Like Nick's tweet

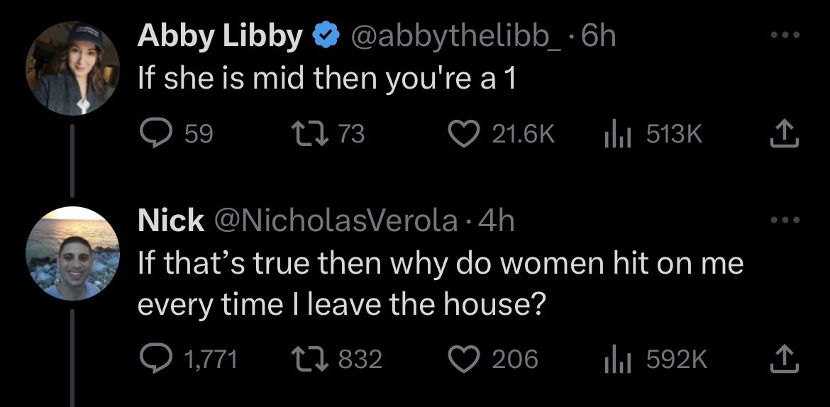[465, 358]
